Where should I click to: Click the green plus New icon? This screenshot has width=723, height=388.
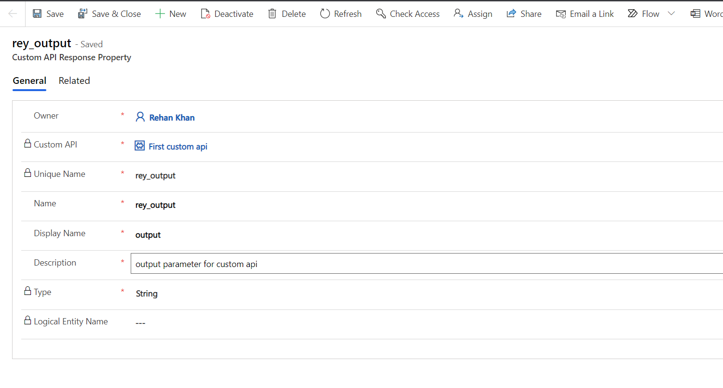(x=160, y=14)
